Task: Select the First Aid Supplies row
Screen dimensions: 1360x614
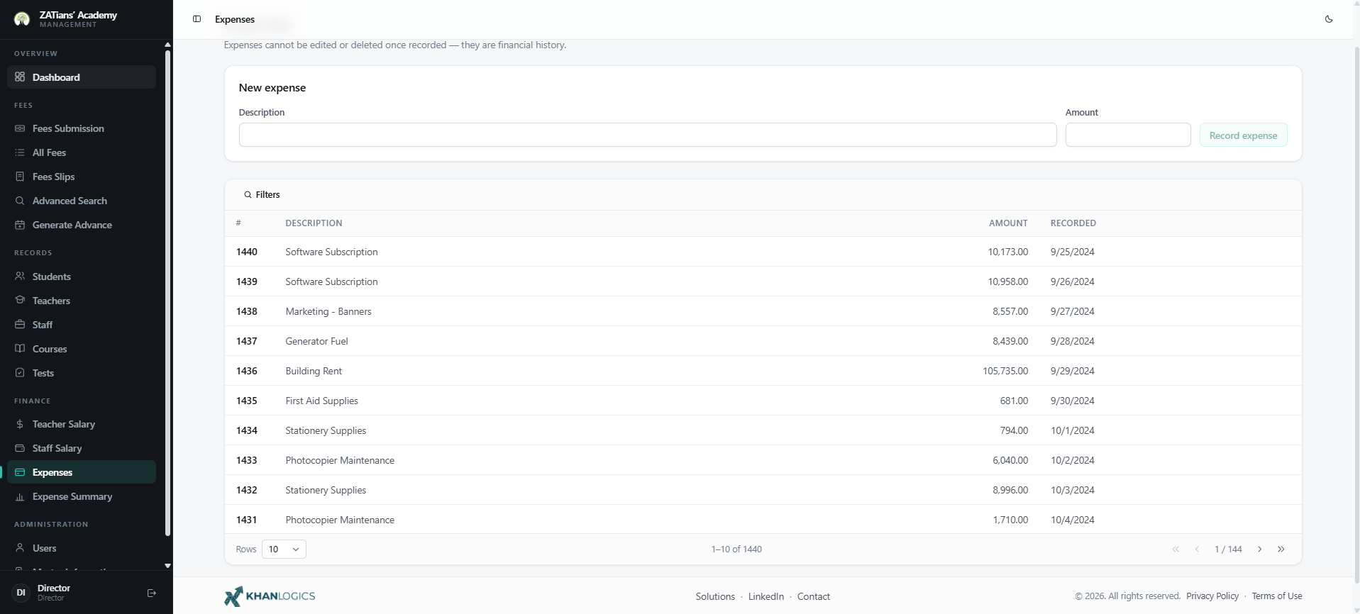Action: (x=763, y=401)
